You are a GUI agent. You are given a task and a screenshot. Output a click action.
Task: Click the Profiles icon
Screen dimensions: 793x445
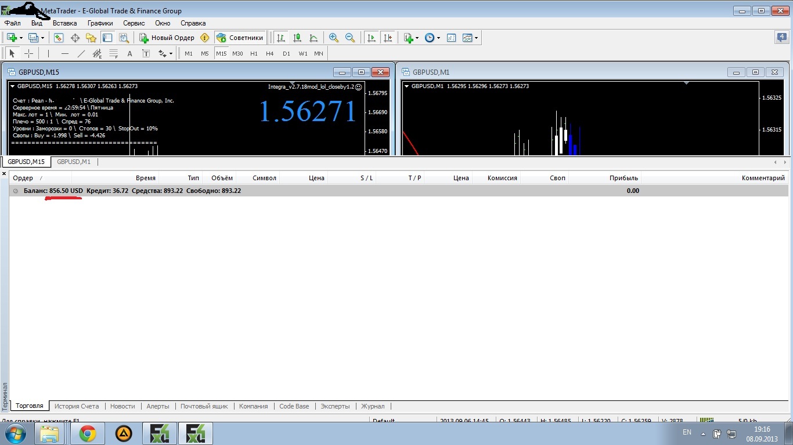coord(33,38)
